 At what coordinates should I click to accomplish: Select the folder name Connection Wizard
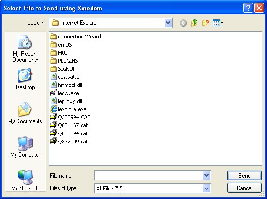(x=79, y=37)
